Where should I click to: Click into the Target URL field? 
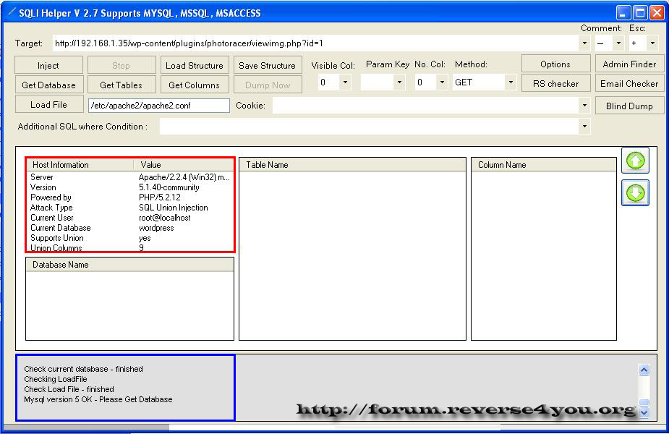pyautogui.click(x=315, y=43)
